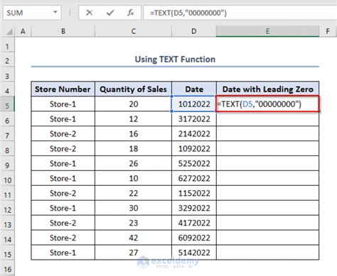Viewport: 337px width, 276px height.
Task: Click the Name Box showing SUM
Action: [32, 13]
